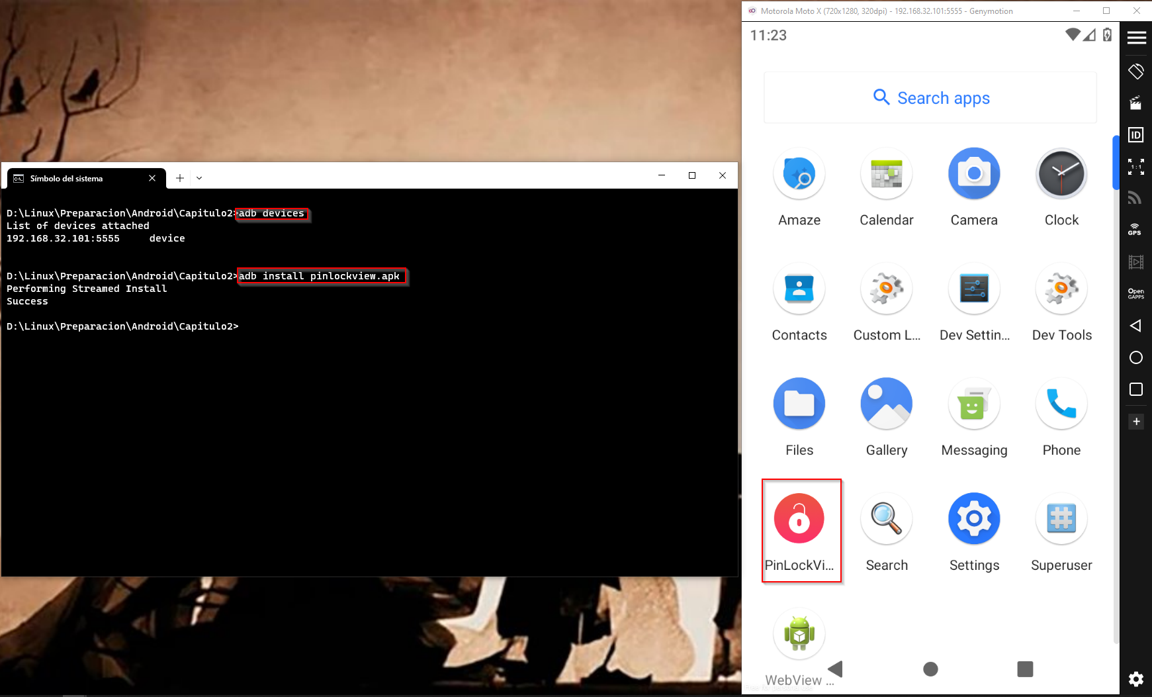1152x697 pixels.
Task: Maximize the terminal window
Action: coord(692,175)
